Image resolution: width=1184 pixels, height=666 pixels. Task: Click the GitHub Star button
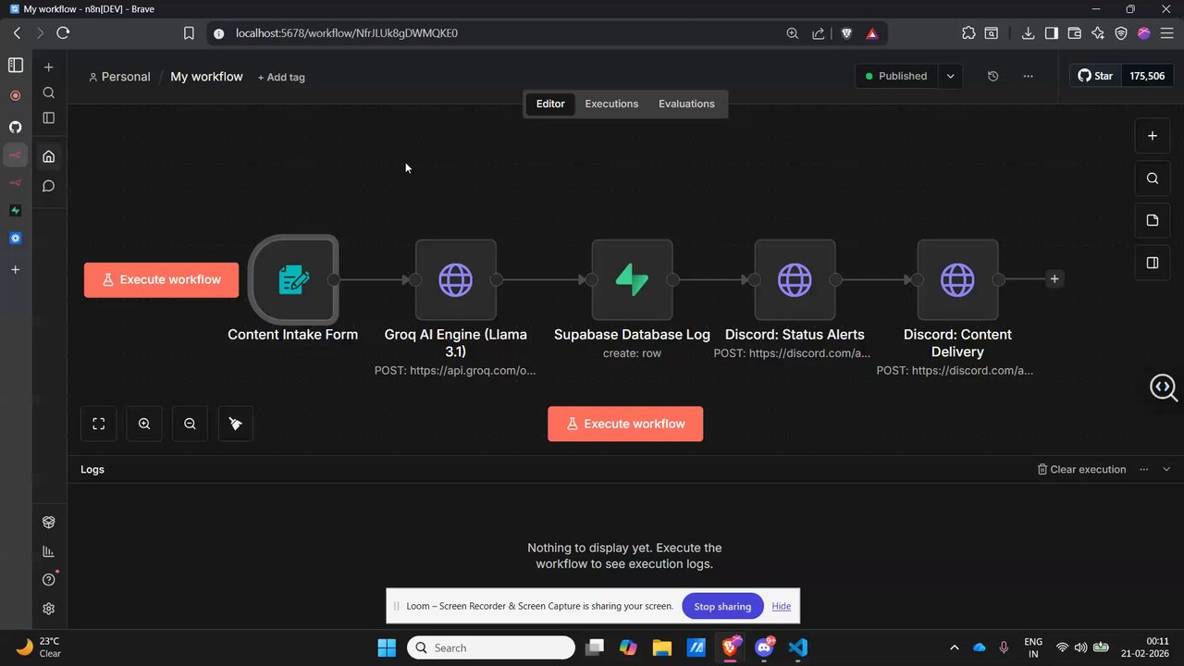pos(1096,76)
